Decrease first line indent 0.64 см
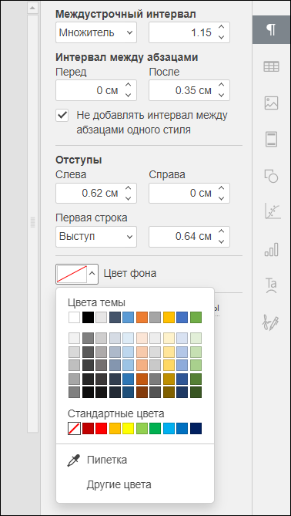The width and height of the screenshot is (291, 516). point(222,241)
